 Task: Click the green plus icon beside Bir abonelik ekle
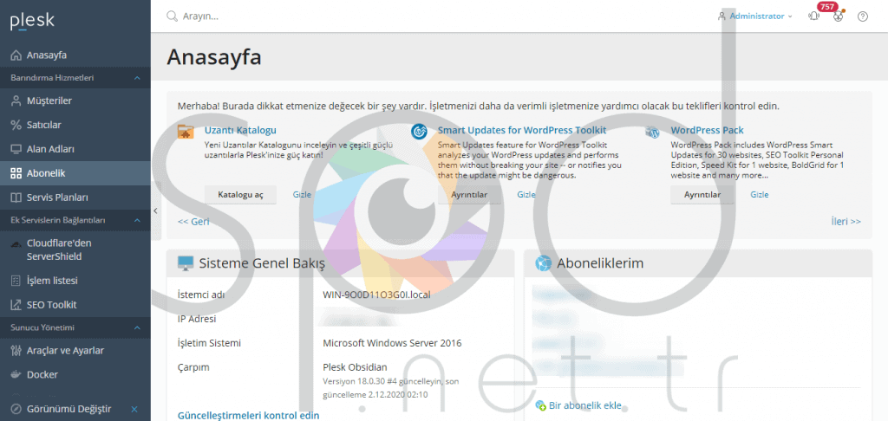pos(541,405)
